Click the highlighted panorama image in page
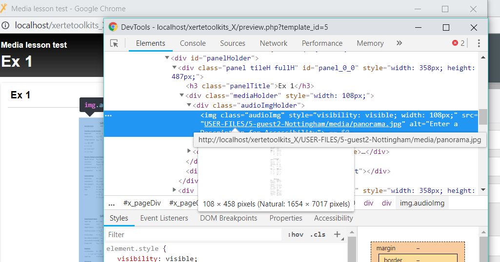The width and height of the screenshot is (500, 262). tap(91, 189)
